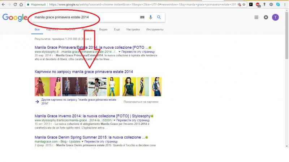Viewport: 289px width, 162px height.
Task: Open the last thumbnail with floral jacket
Action: 156,87
